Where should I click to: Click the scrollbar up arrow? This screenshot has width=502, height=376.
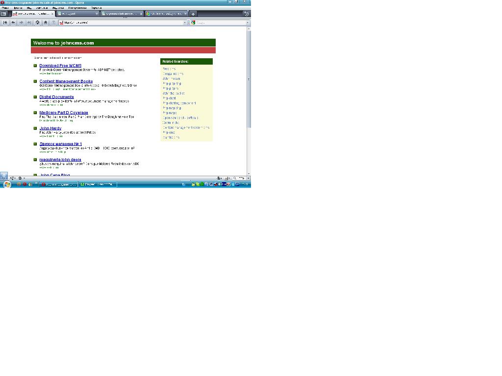249,29
